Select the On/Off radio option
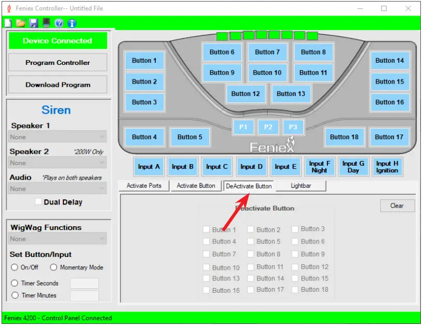 tap(15, 267)
